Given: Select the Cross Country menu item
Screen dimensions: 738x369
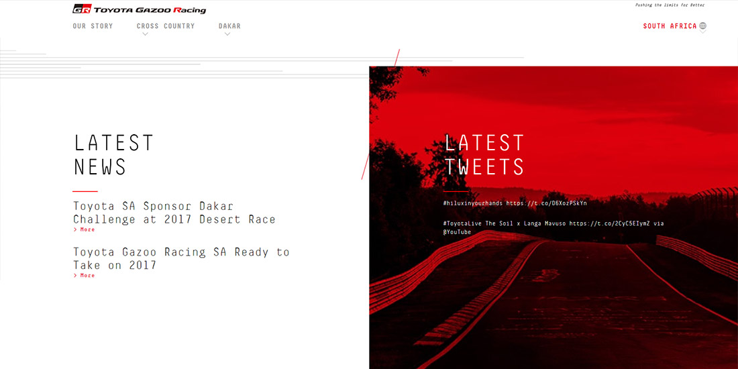Looking at the screenshot, I should [x=165, y=26].
